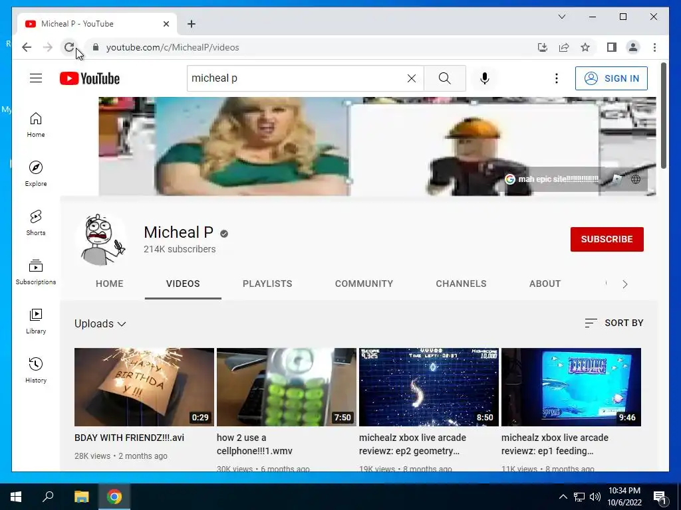Open the CHANNELS tab
The width and height of the screenshot is (681, 510).
point(462,284)
